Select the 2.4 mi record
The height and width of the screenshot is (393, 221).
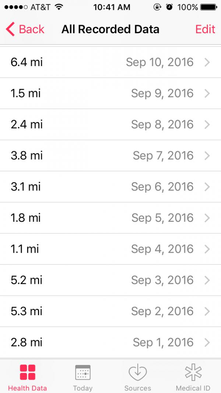point(27,124)
